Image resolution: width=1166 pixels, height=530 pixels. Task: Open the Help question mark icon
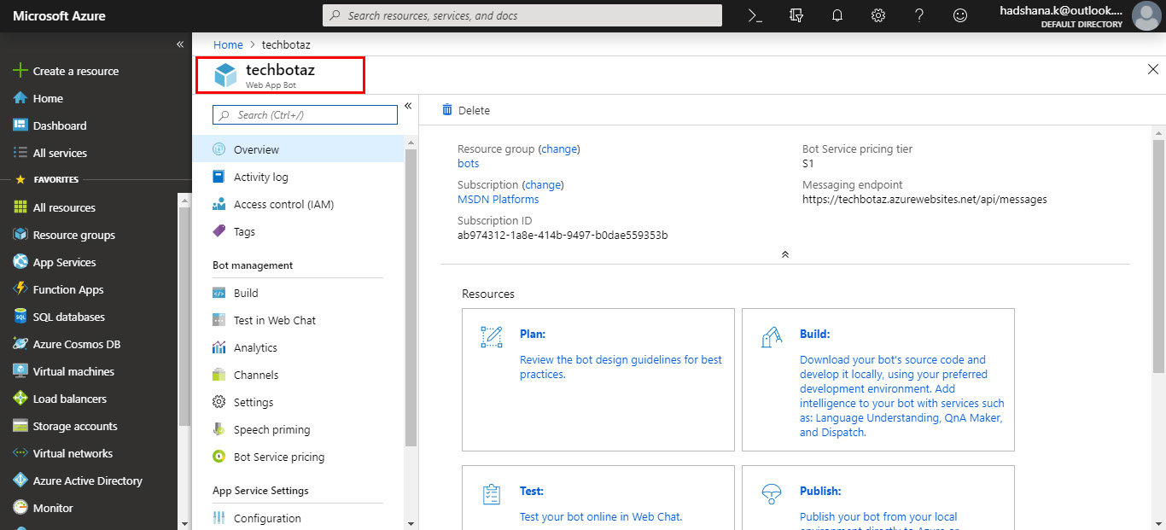pos(919,15)
